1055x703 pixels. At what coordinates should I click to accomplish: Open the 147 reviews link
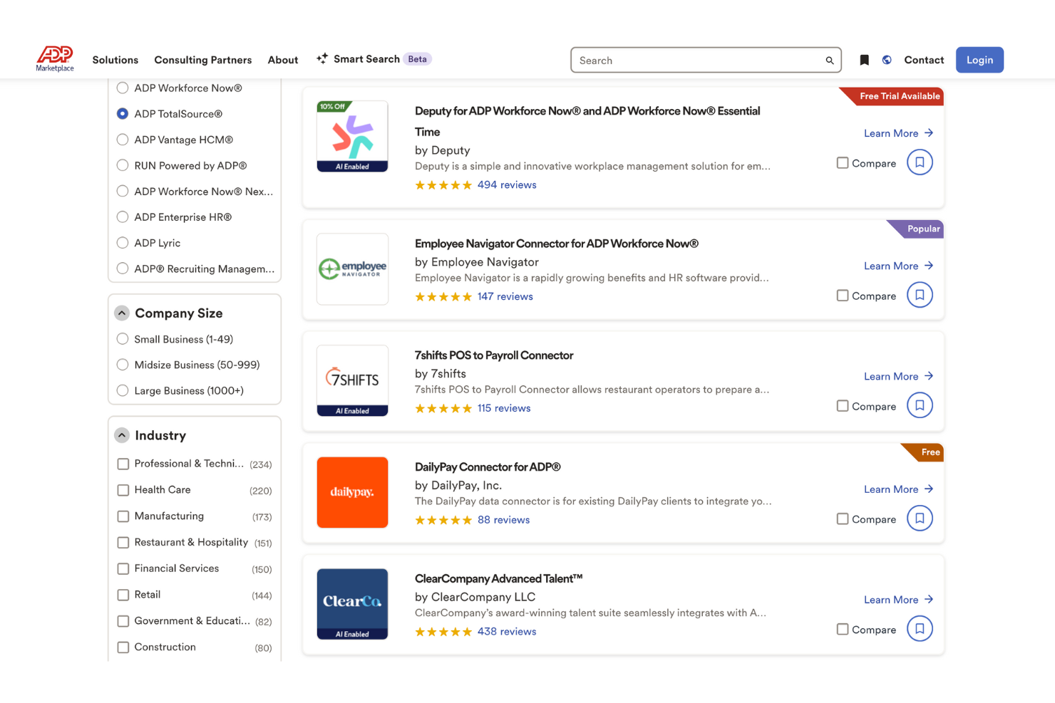coord(505,297)
